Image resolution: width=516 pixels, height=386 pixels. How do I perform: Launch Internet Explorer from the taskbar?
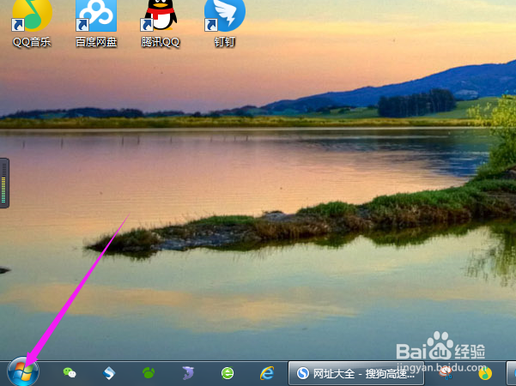coord(267,373)
